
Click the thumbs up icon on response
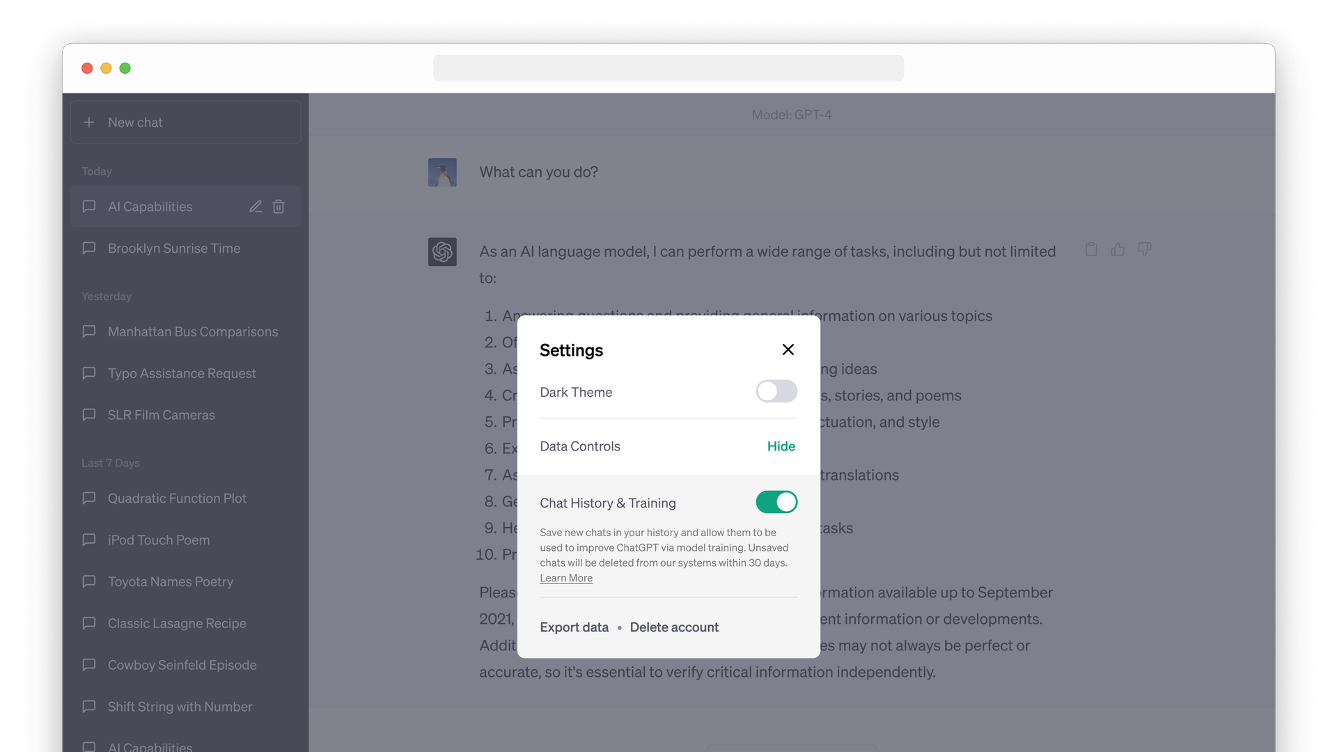pos(1118,249)
